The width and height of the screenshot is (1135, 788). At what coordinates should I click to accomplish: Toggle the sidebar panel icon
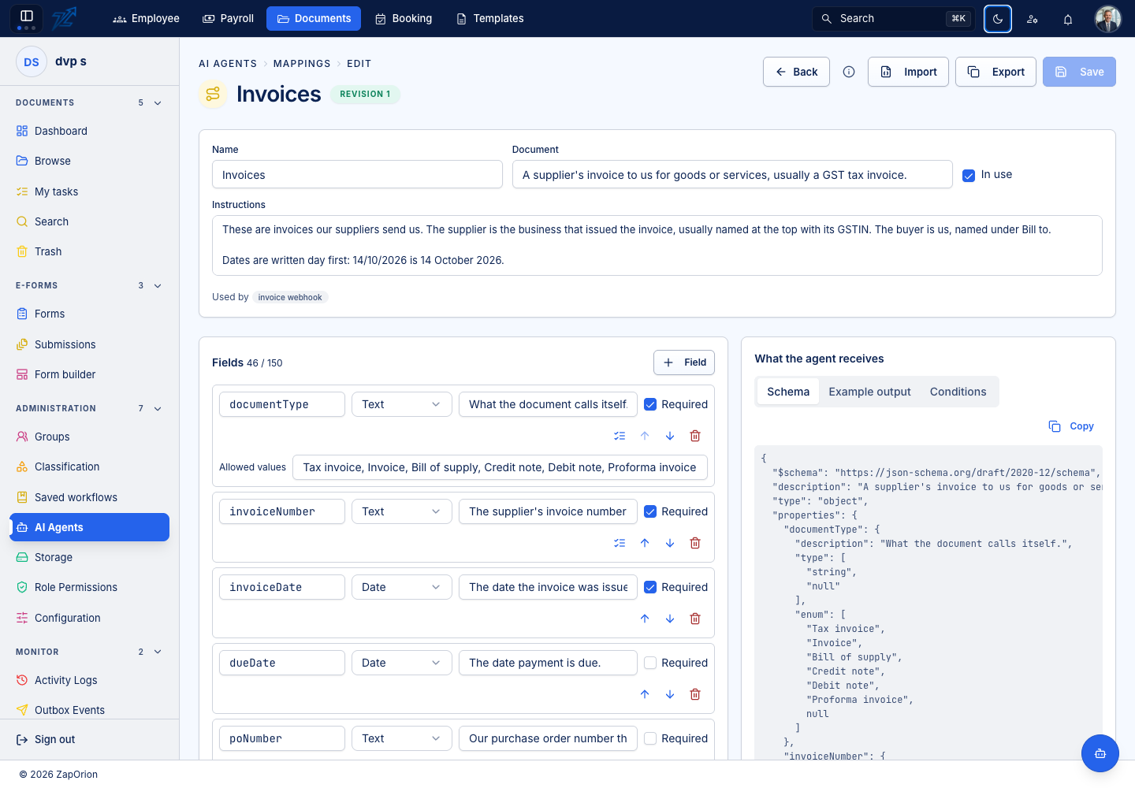pos(26,16)
